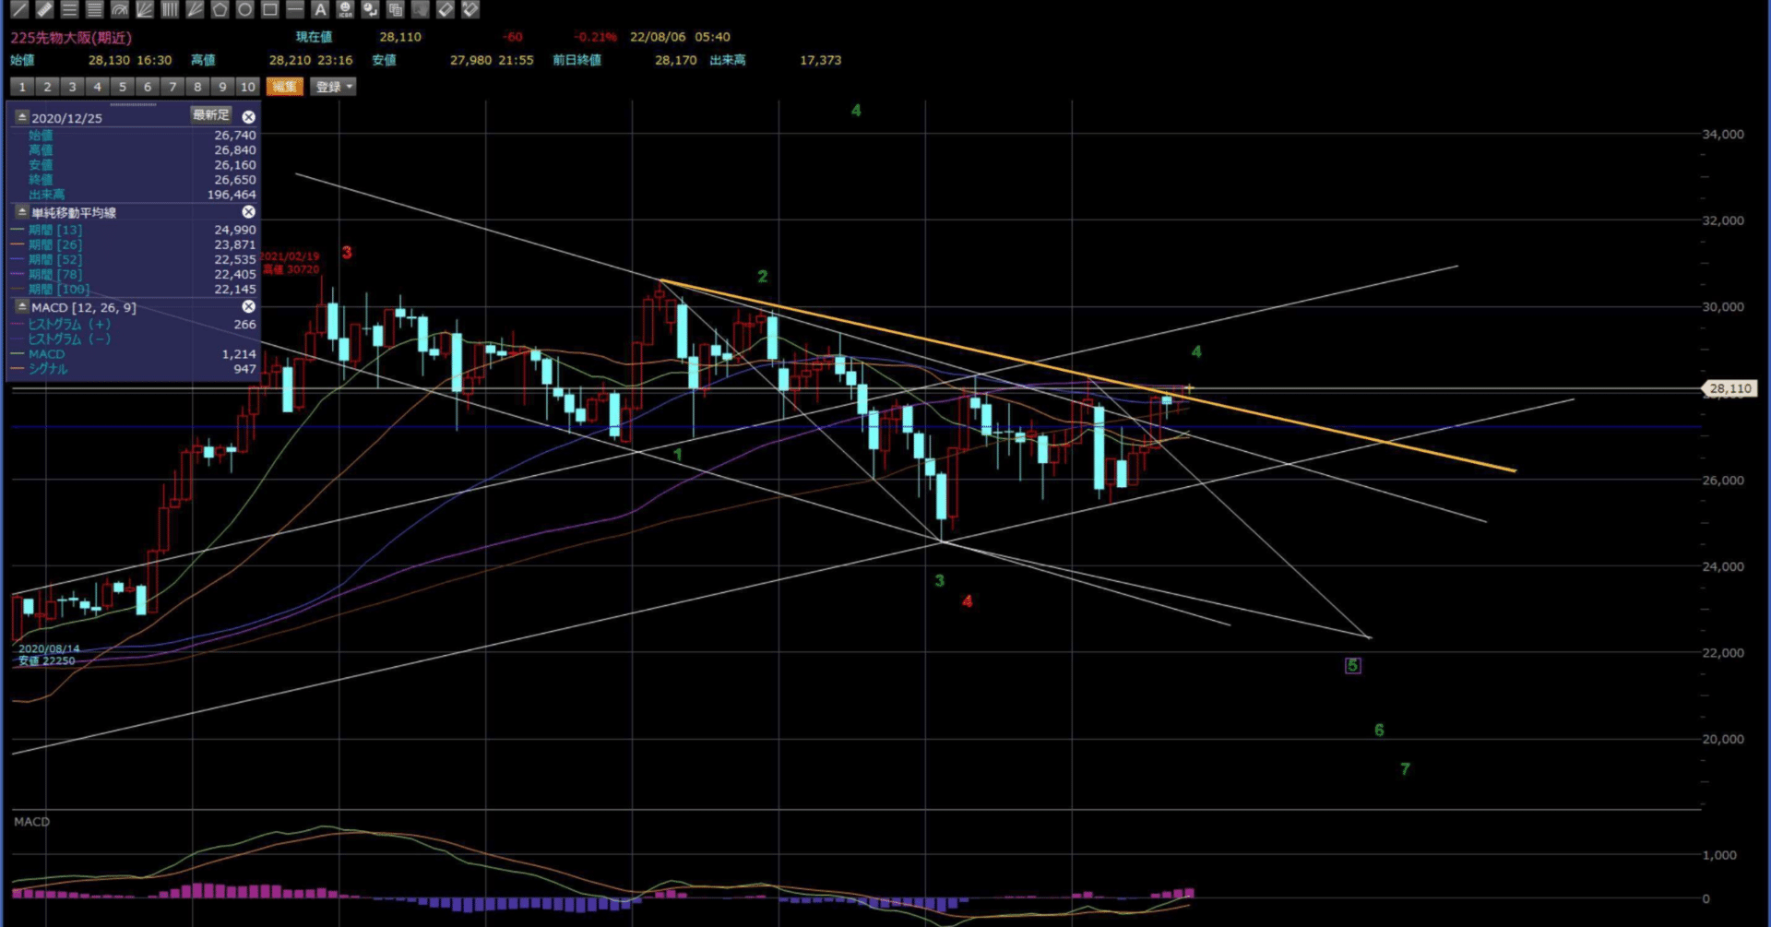The image size is (1771, 927).
Task: Remove the MACD [12, 26, 9] indicator
Action: [248, 306]
